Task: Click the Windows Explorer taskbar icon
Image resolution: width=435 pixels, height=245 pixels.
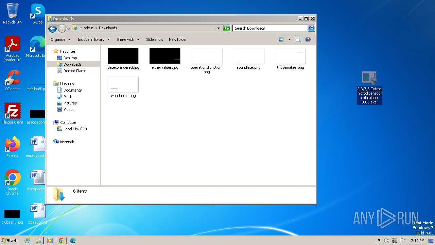Action: (38, 241)
